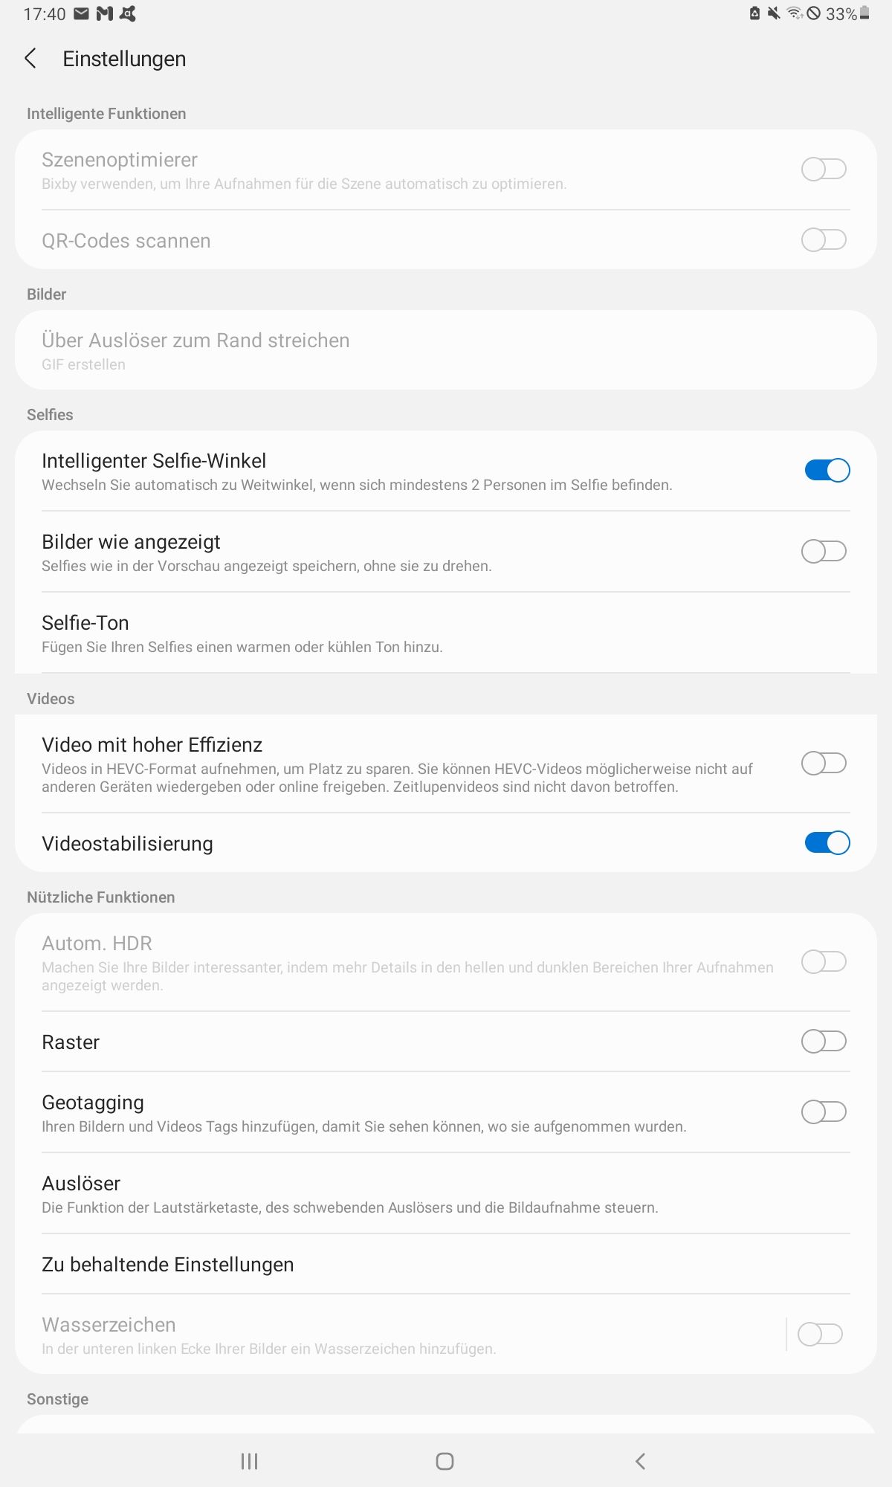892x1487 pixels.
Task: Tap the Gmail notification icon in status bar
Action: pyautogui.click(x=105, y=13)
